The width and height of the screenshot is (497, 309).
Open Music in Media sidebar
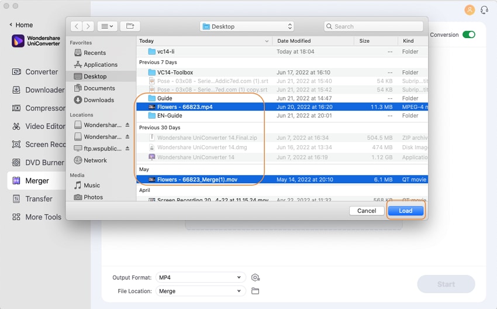click(x=87, y=186)
